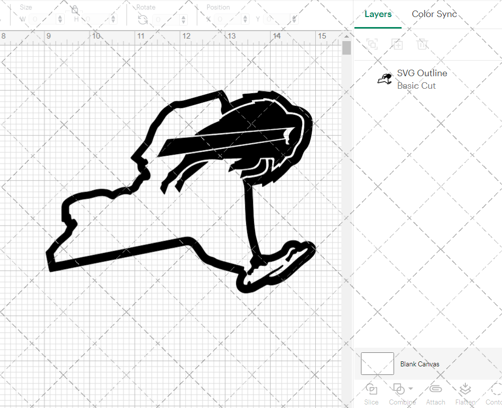The height and width of the screenshot is (408, 502).
Task: Toggle the aspect ratio lock in Size
Action: (x=74, y=10)
